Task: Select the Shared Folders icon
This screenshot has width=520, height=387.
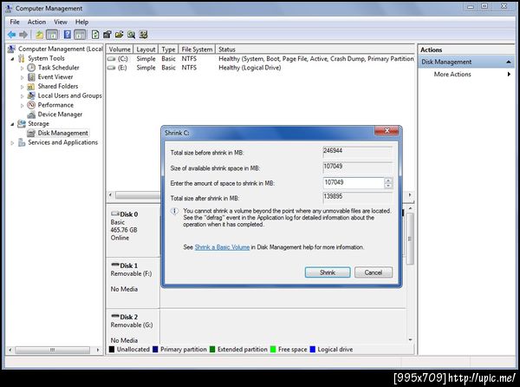Action: pyautogui.click(x=31, y=86)
